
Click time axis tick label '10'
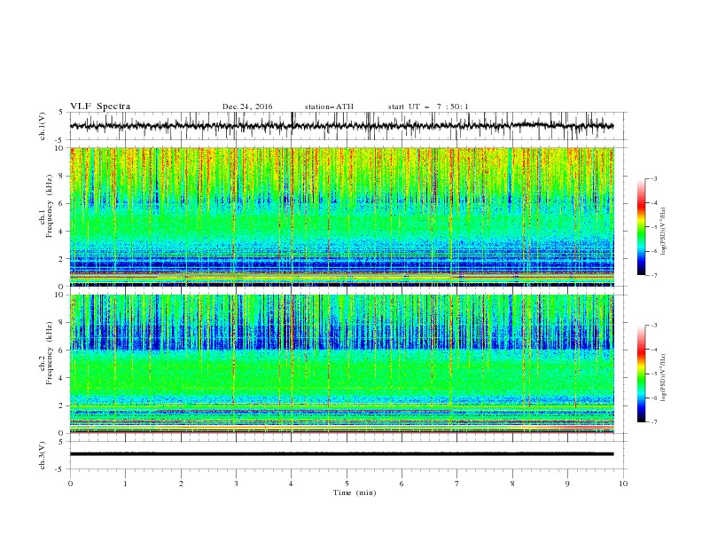click(623, 484)
